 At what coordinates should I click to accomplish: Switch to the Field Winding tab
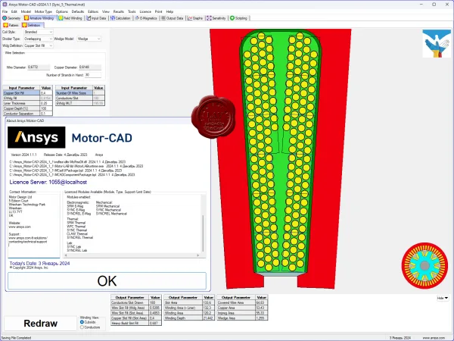70,18
